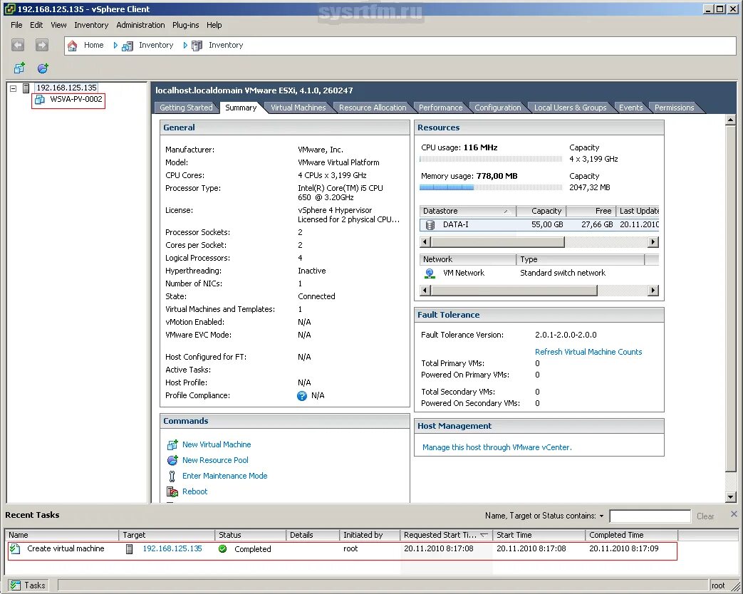Image resolution: width=743 pixels, height=594 pixels.
Task: Switch to the Getting Started tab
Action: click(x=186, y=108)
